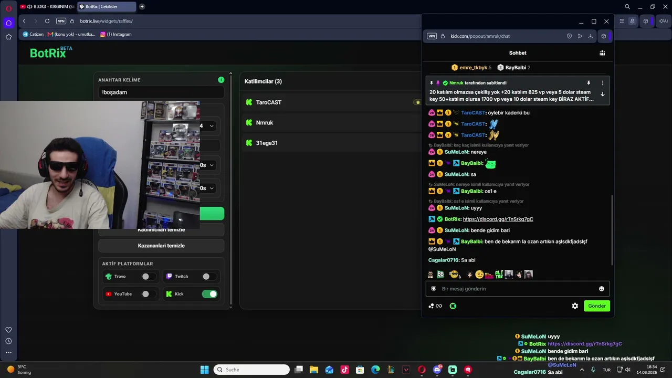Click the BotRix BETA logo
This screenshot has width=672, height=378.
[51, 52]
